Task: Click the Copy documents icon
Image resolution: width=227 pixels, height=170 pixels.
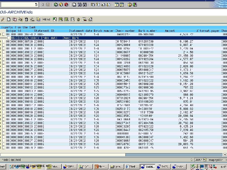Action: 15,20
